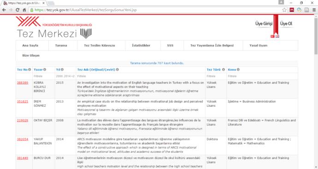Click the Doktora thesis type cell

[x=212, y=139]
